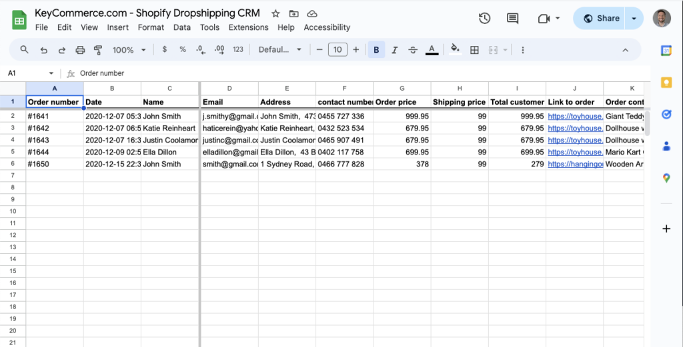Open the borders tool
Viewport: 683px width, 347px height.
[x=474, y=50]
